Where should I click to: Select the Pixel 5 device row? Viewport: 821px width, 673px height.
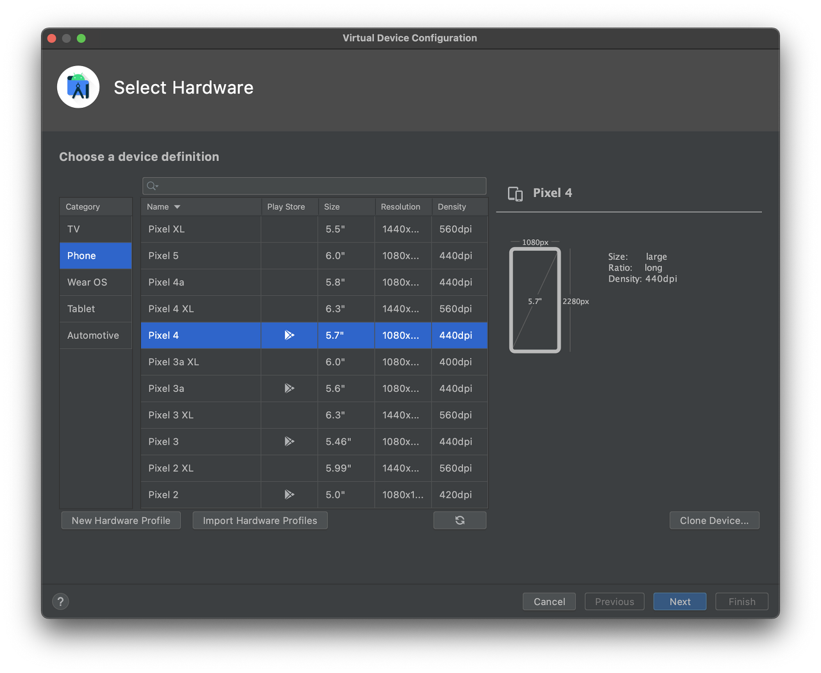click(314, 255)
